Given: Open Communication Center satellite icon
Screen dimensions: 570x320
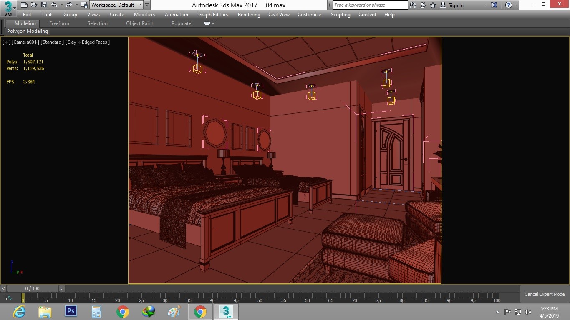Looking at the screenshot, I should pos(423,5).
